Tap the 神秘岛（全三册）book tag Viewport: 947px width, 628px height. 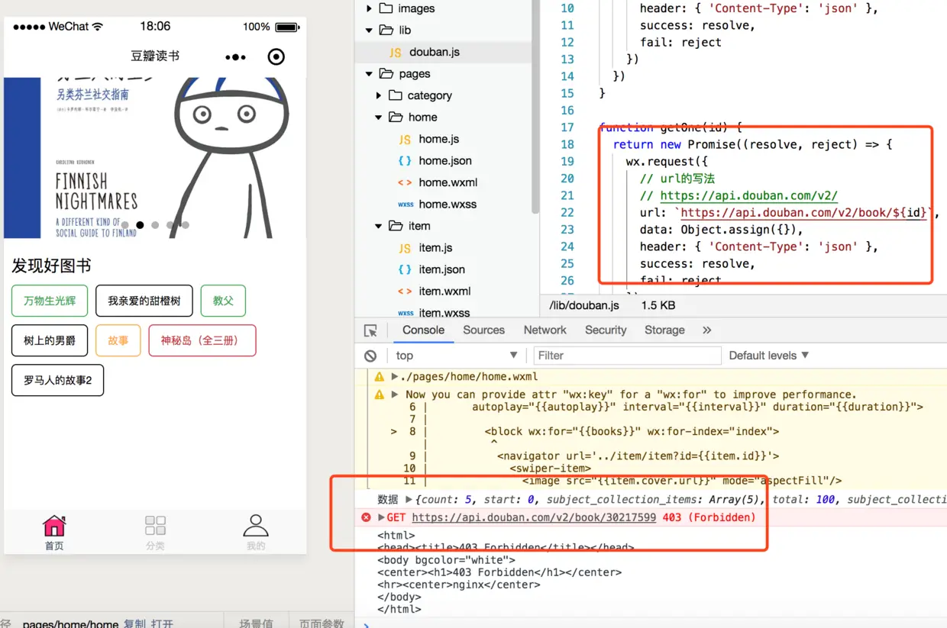click(202, 340)
